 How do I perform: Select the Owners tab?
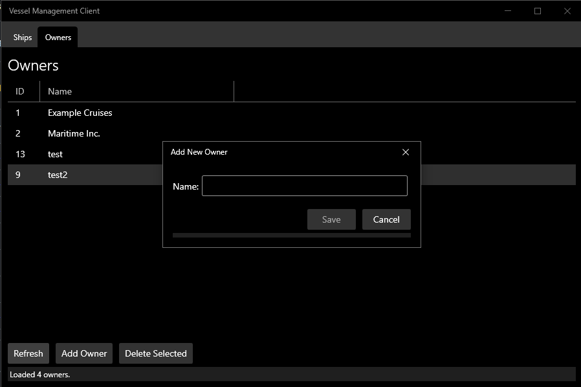point(58,38)
